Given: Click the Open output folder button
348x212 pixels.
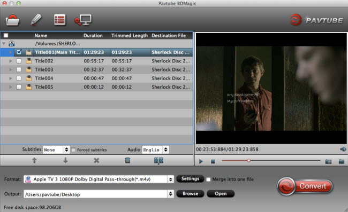Looking at the screenshot, I should coord(221,194).
